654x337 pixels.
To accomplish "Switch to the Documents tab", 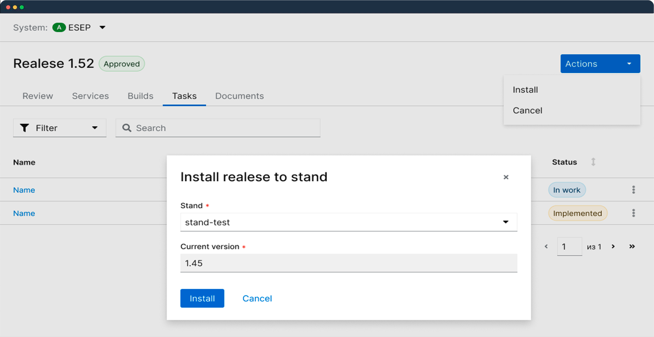I will [x=239, y=96].
